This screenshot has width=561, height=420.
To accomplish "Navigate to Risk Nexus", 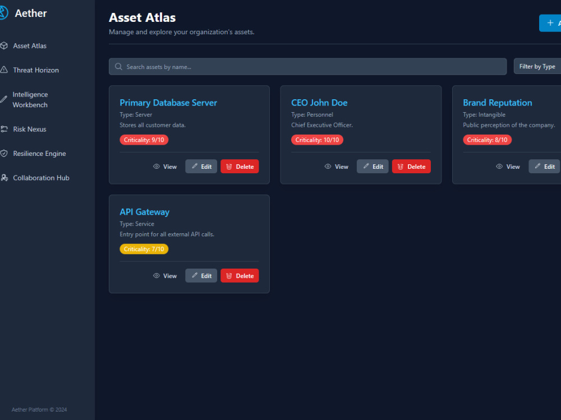I will click(x=30, y=129).
